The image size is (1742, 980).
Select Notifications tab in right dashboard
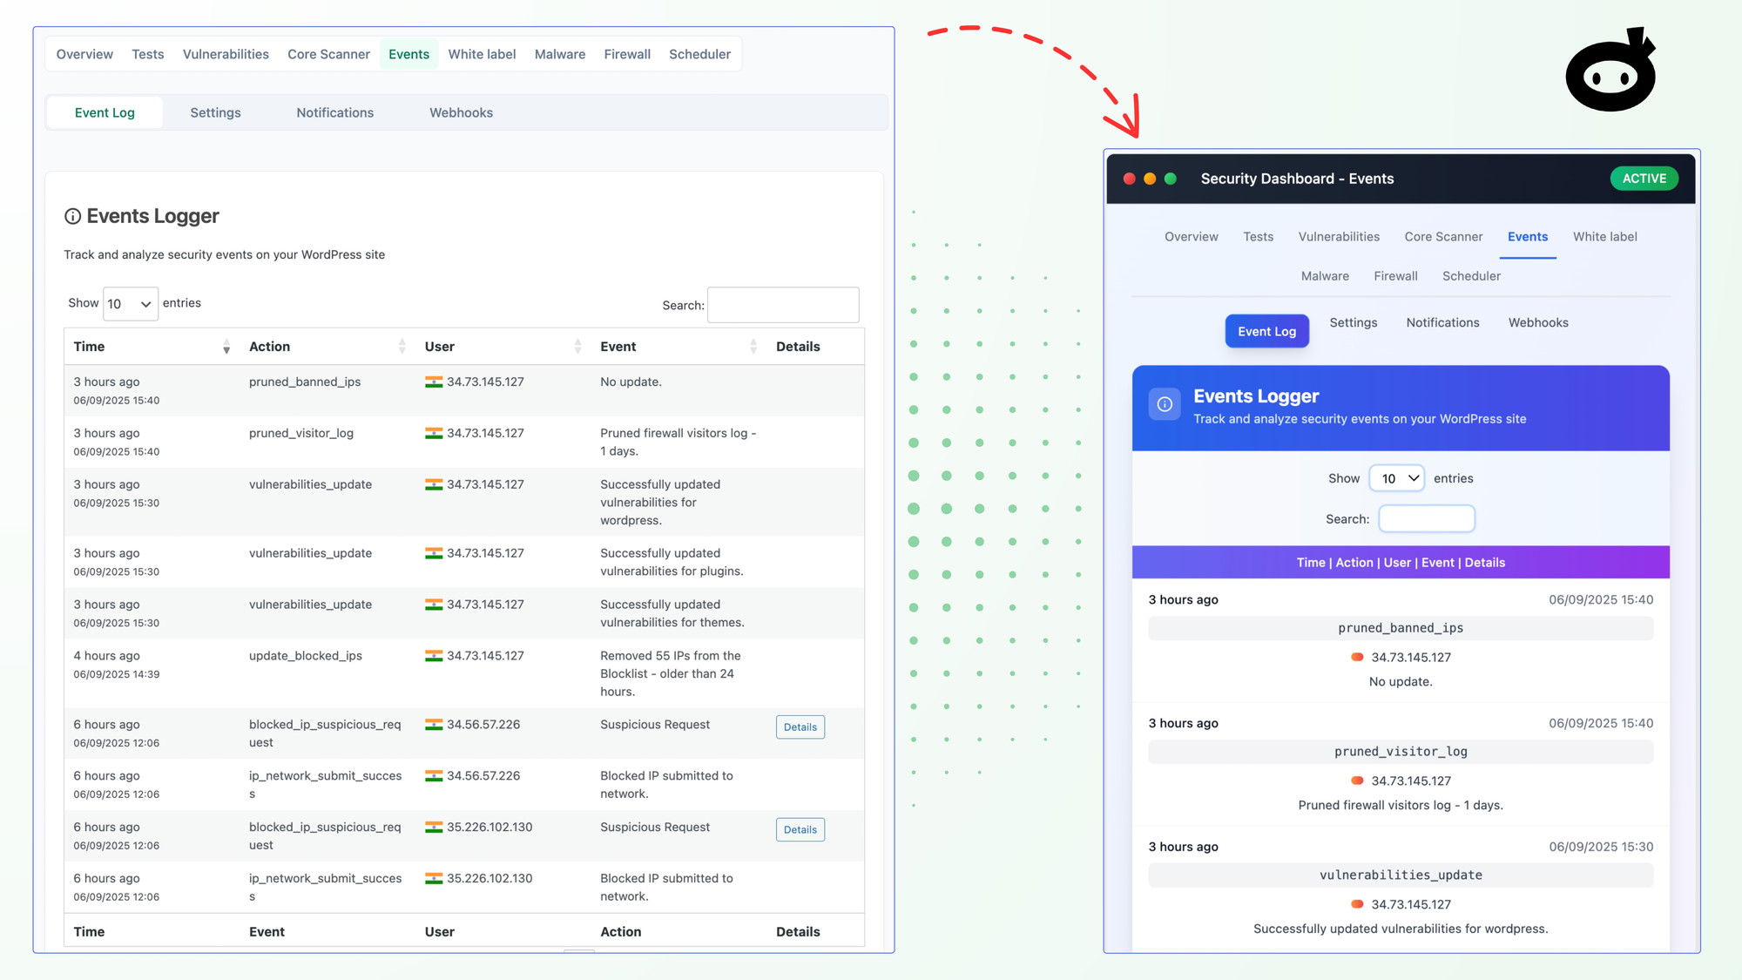point(1442,322)
